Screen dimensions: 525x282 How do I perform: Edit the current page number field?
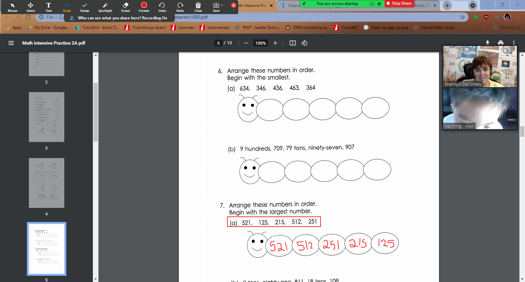(x=219, y=43)
